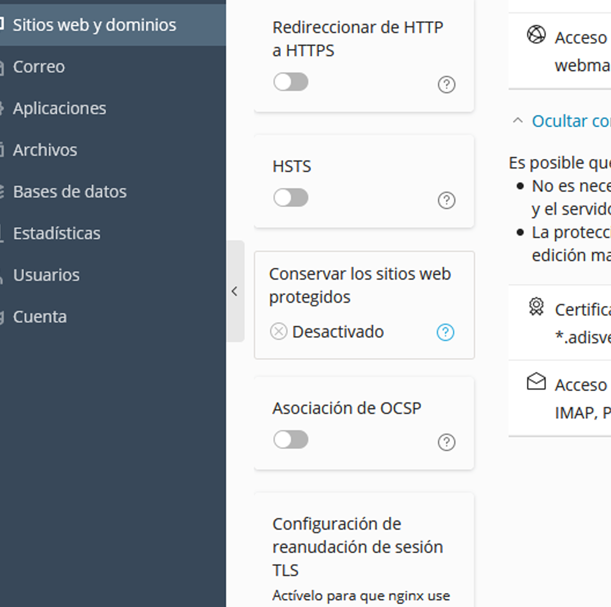Collapse section using Ocultar chevron arrow

pos(518,121)
